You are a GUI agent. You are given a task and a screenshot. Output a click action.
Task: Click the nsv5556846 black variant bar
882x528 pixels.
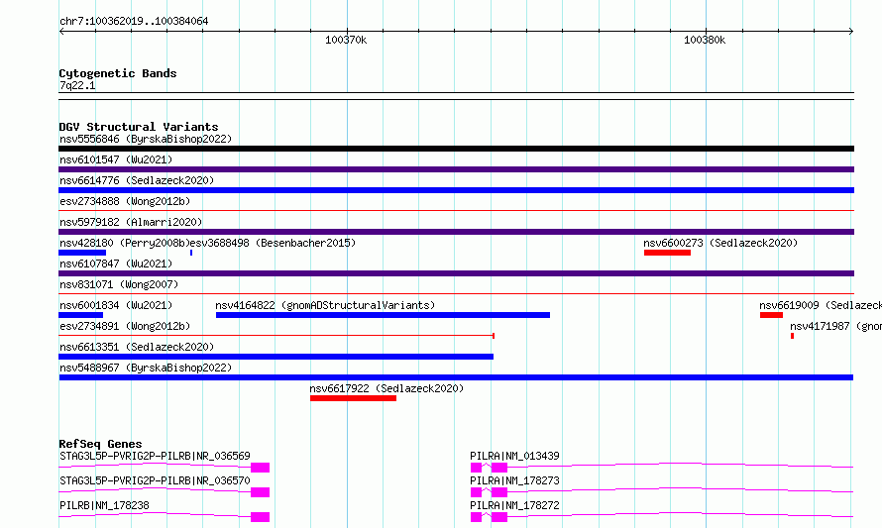click(456, 149)
